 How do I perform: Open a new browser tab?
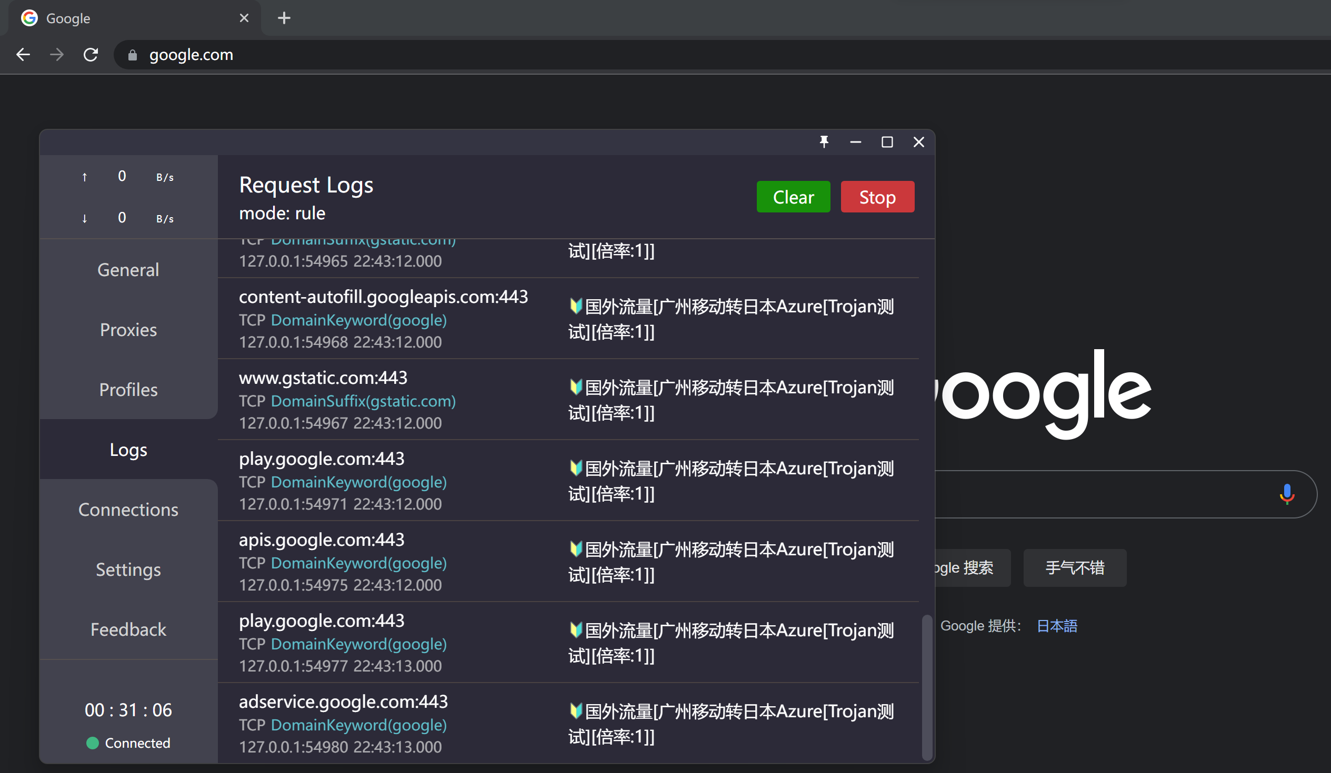284,18
